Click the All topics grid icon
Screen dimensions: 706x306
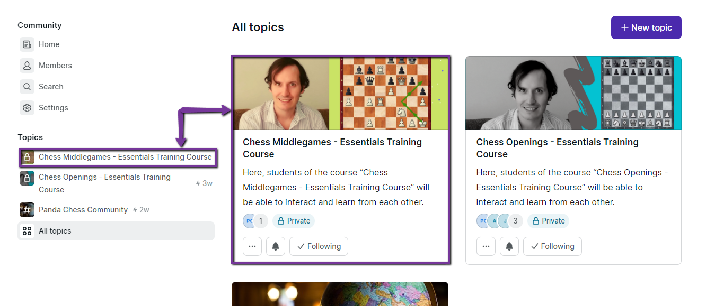(x=27, y=231)
